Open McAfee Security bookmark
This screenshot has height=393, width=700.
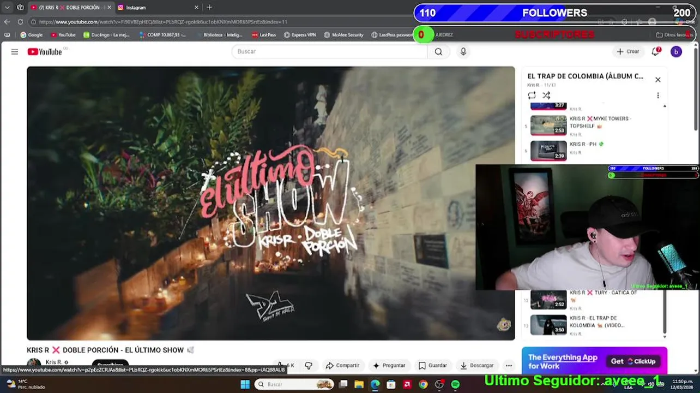[x=343, y=35]
